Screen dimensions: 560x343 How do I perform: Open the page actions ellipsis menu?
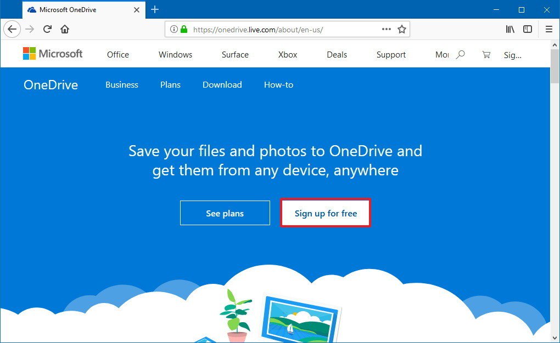[386, 29]
